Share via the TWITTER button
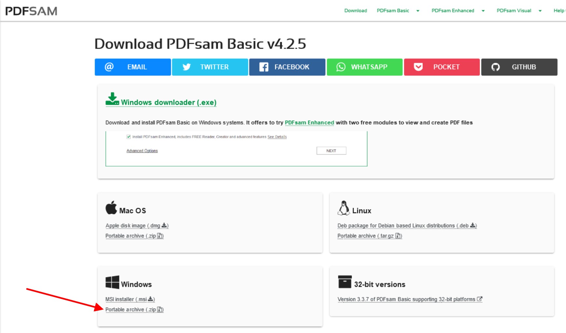Viewport: 566px width, 333px height. click(x=210, y=67)
